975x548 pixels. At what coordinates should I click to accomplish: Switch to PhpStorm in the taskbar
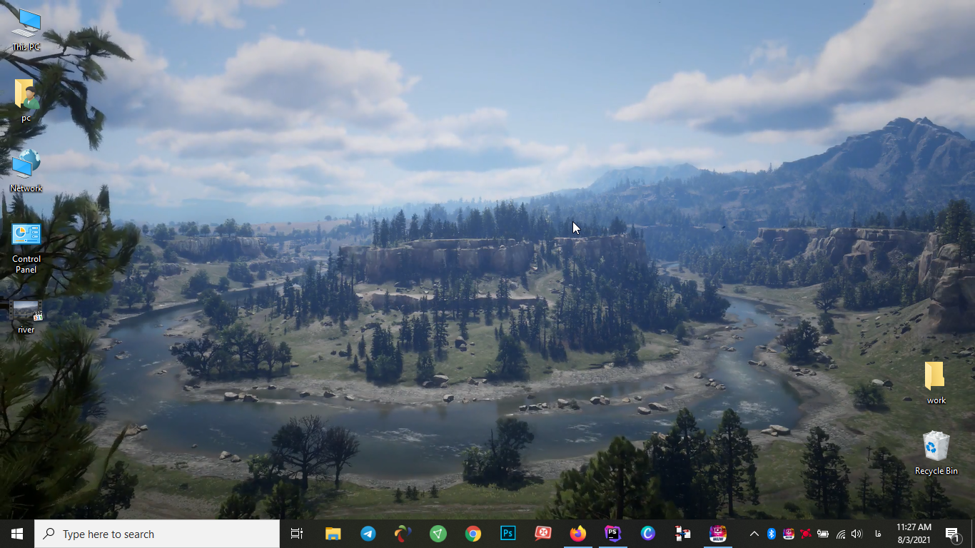pyautogui.click(x=612, y=534)
